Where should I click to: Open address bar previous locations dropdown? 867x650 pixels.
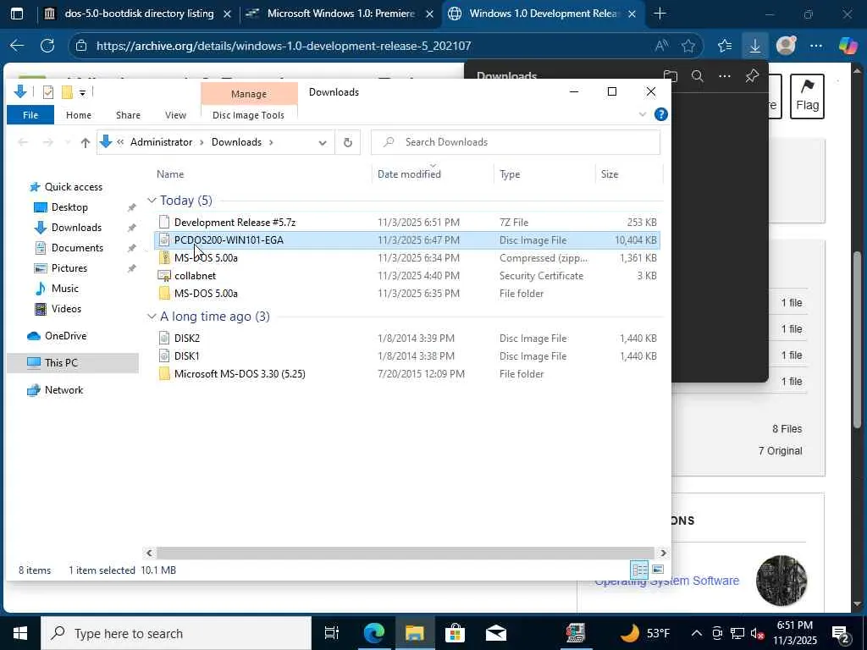click(x=323, y=142)
